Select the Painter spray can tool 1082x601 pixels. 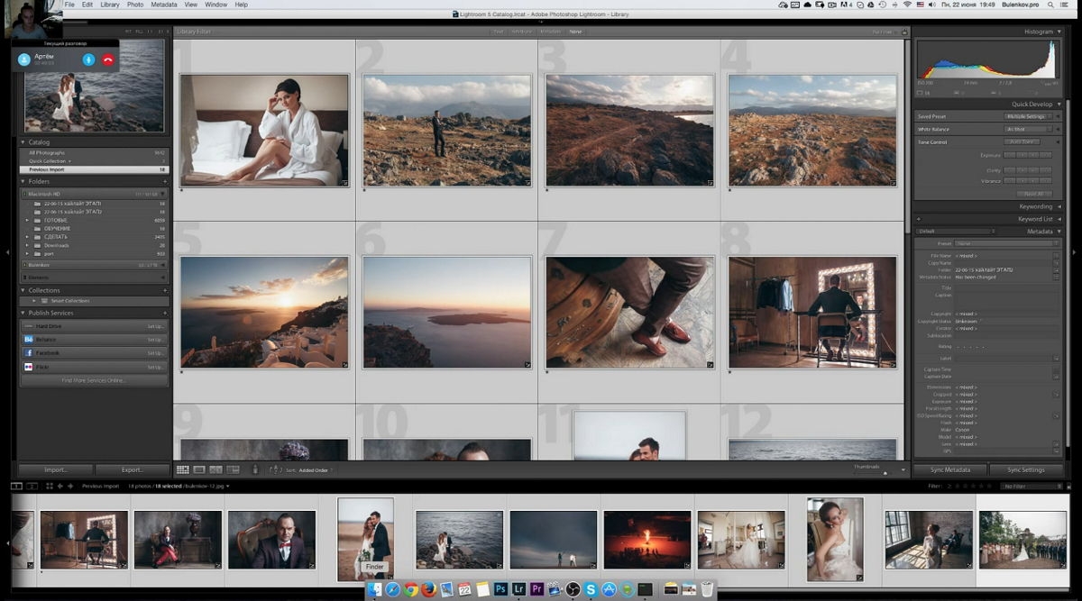[255, 469]
